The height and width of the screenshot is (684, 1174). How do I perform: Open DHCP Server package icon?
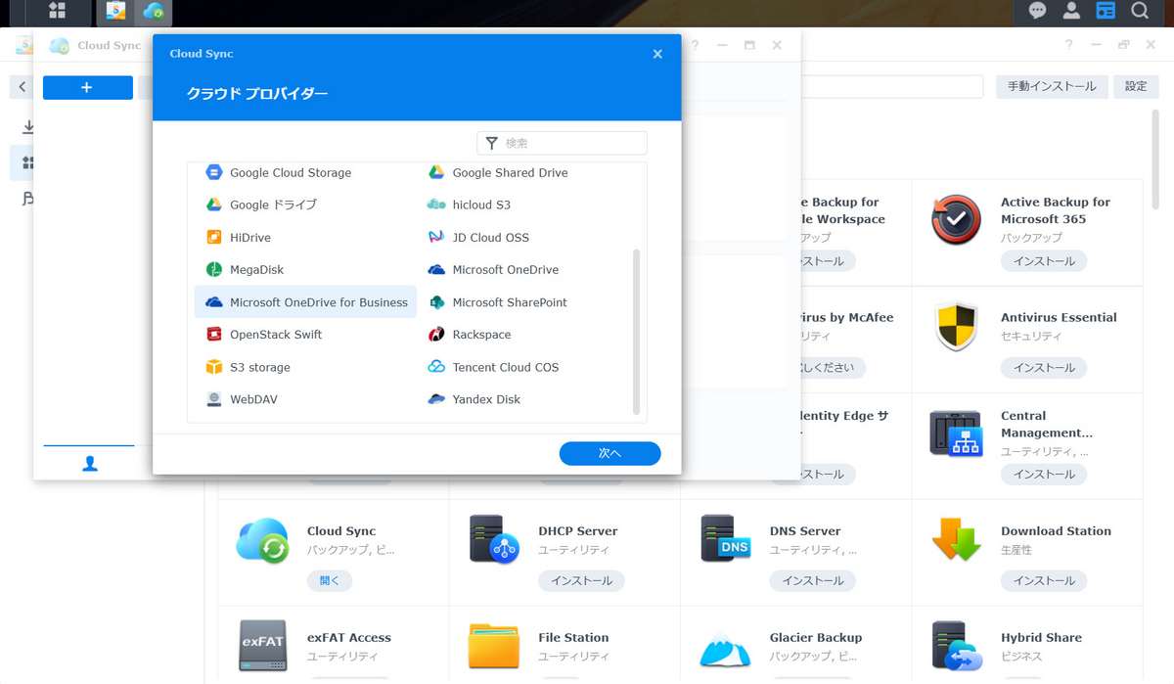coord(494,539)
